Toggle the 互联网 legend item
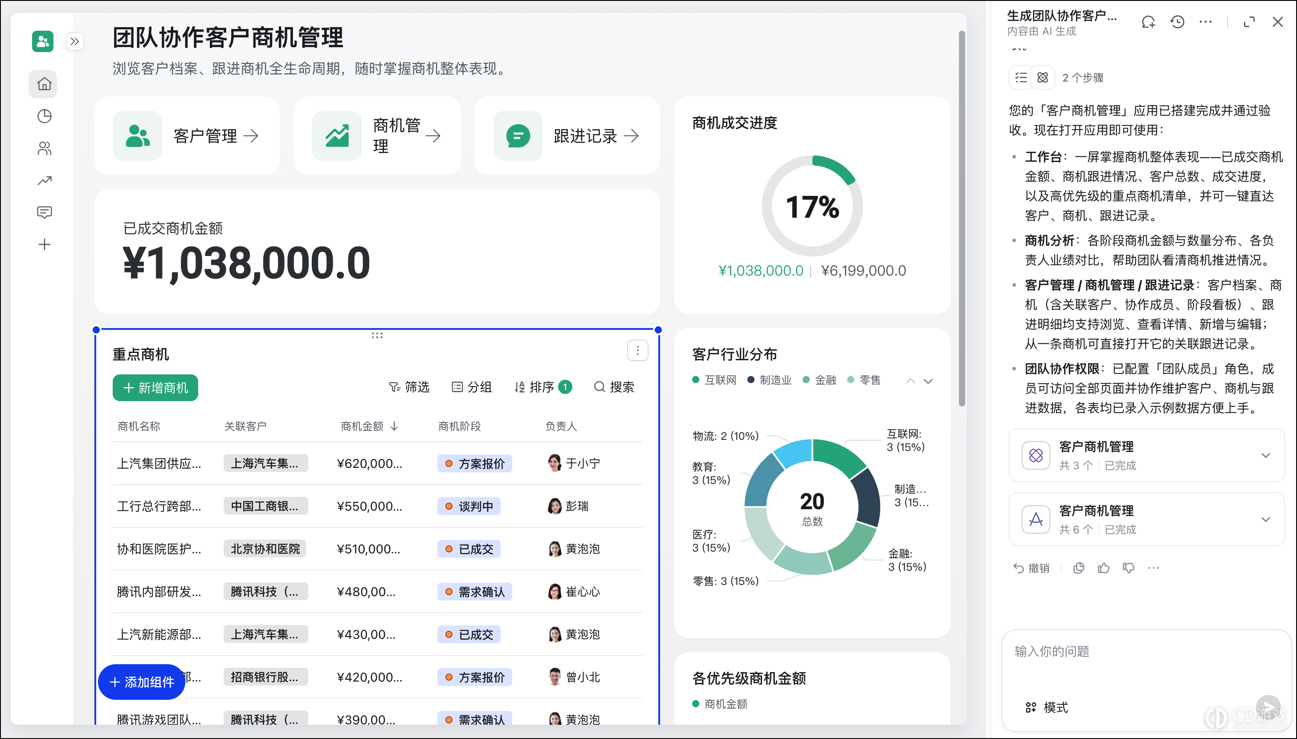The height and width of the screenshot is (739, 1297). pos(714,380)
